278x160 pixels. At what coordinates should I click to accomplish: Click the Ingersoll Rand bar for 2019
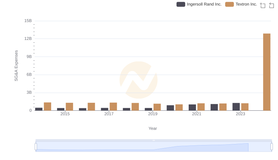[x=148, y=109]
